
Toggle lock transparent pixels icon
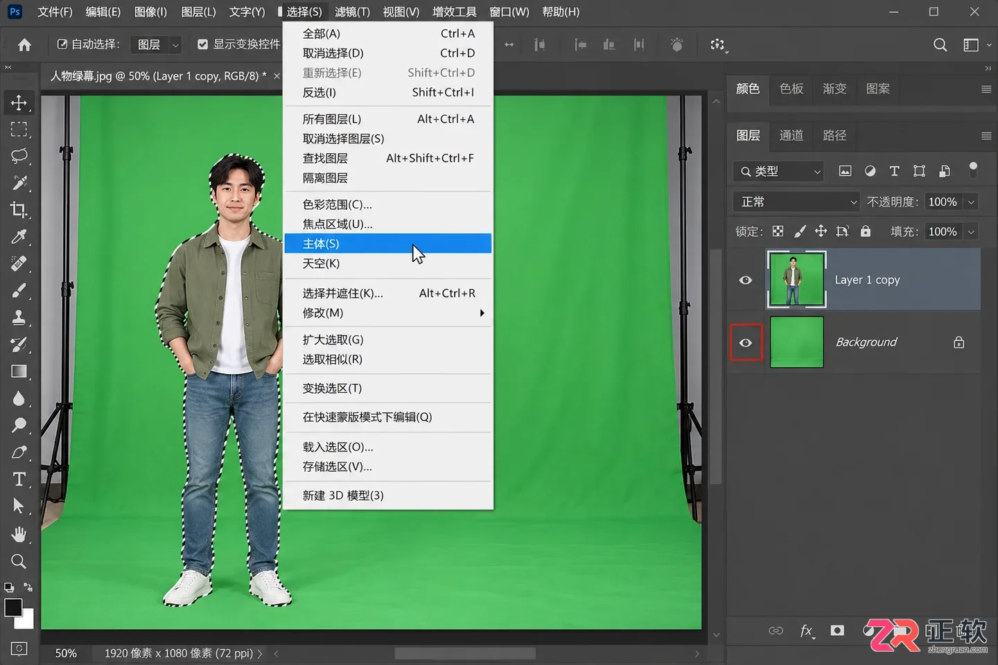pos(778,231)
